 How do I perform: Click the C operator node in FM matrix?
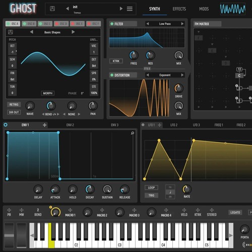click(239, 76)
